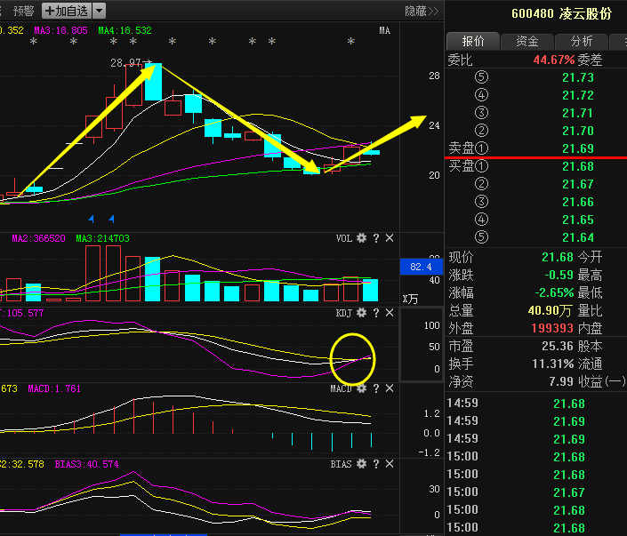The width and height of the screenshot is (627, 536).
Task: Click the 预警 alert button
Action: [23, 11]
